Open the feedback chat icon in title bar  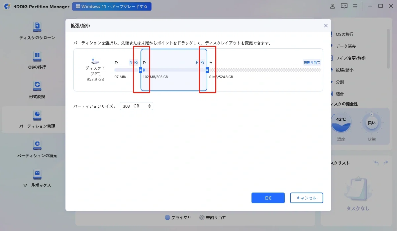click(x=344, y=6)
